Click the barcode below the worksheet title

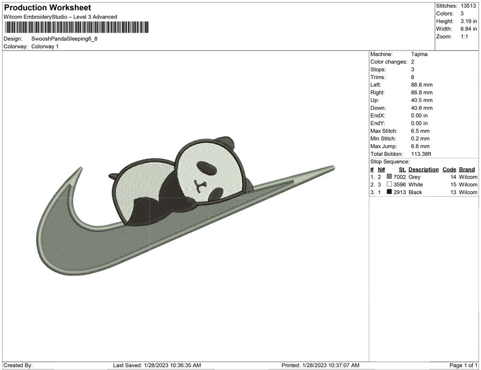point(77,27)
